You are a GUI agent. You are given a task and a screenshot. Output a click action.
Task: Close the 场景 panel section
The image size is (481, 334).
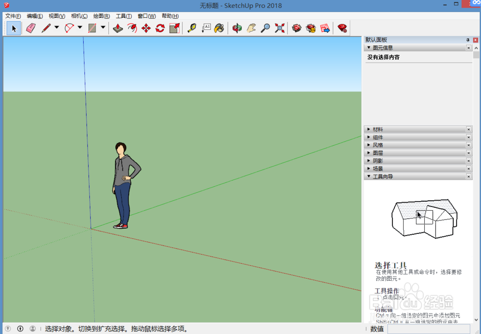coord(468,168)
